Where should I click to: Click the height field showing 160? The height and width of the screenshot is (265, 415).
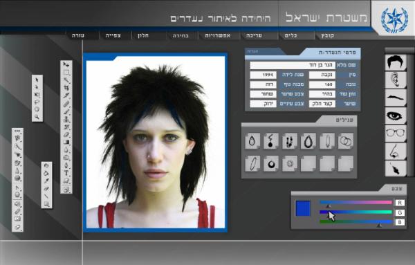pyautogui.click(x=322, y=84)
